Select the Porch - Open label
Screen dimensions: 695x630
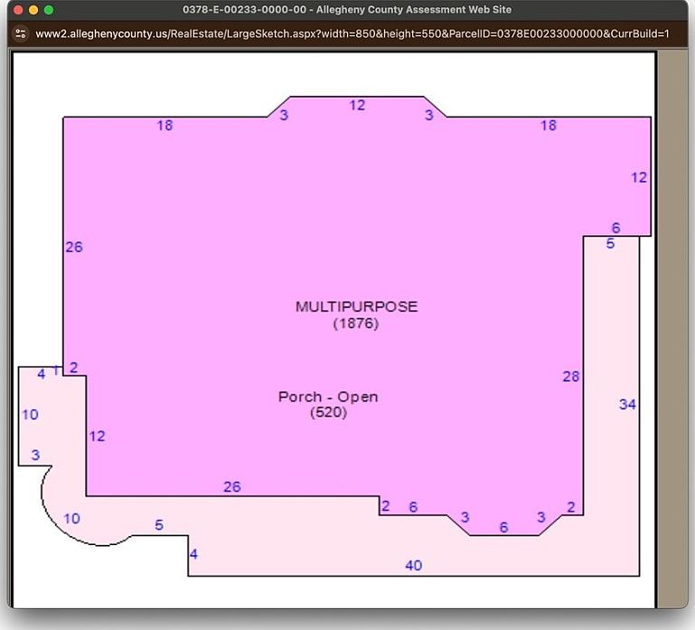(328, 397)
